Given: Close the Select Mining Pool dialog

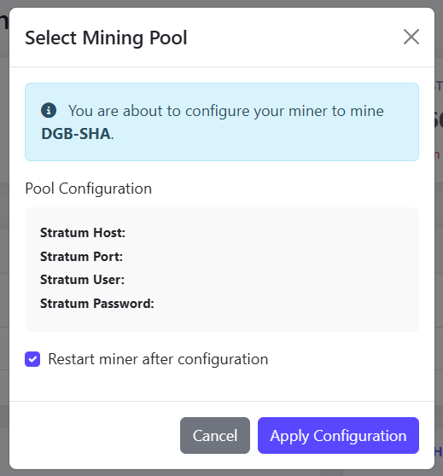Looking at the screenshot, I should (x=411, y=37).
